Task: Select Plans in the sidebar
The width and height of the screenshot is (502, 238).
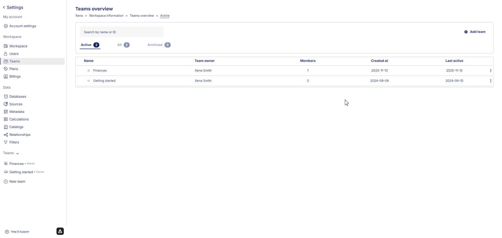Action: pos(14,69)
